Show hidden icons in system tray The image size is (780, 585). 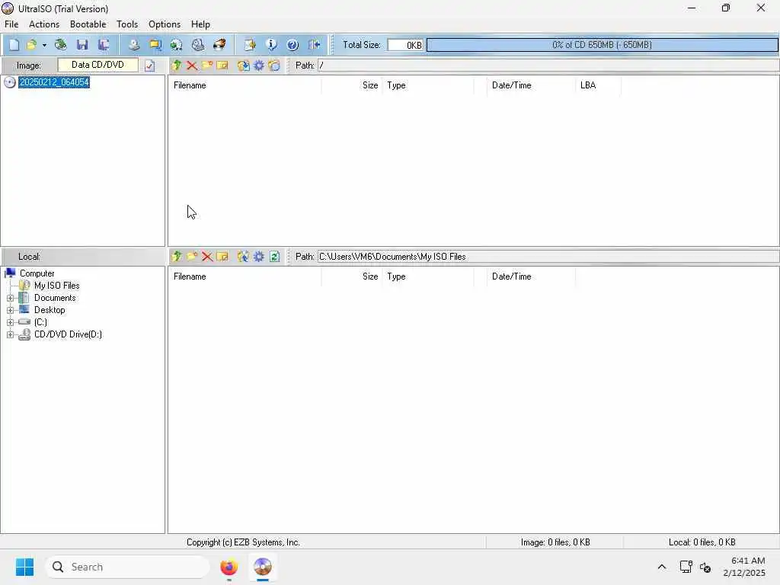662,567
